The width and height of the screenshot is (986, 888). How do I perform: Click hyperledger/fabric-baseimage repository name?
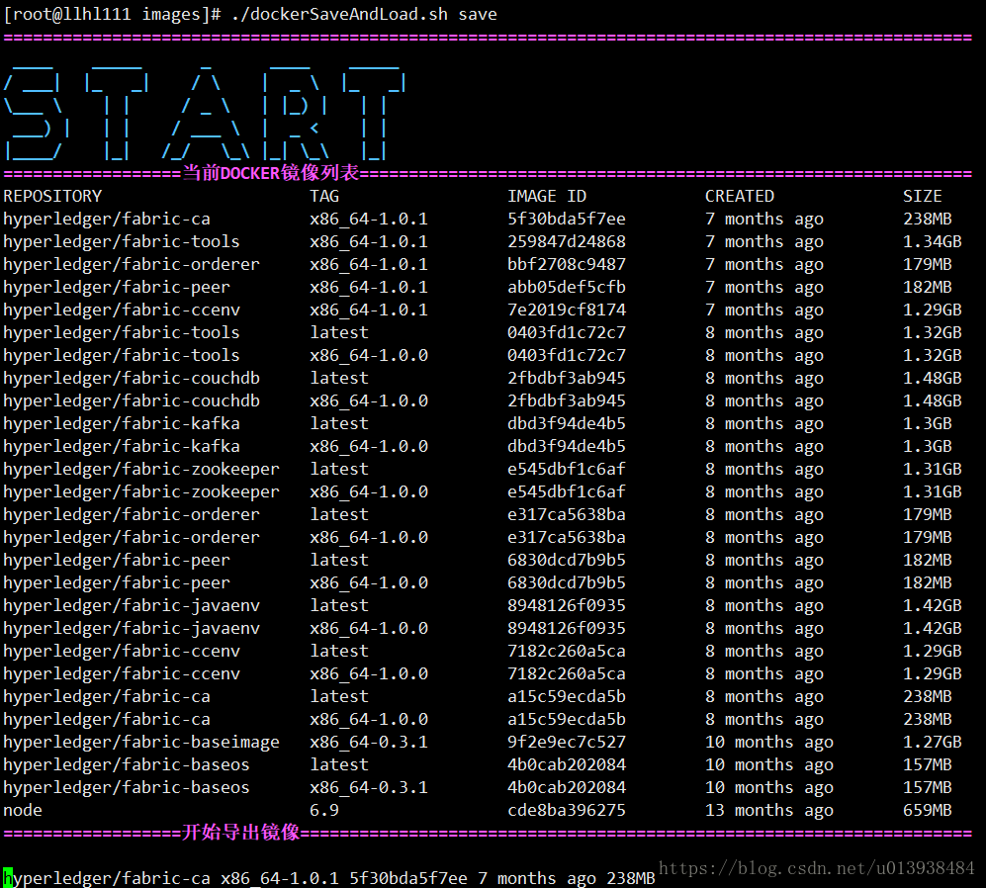click(140, 742)
